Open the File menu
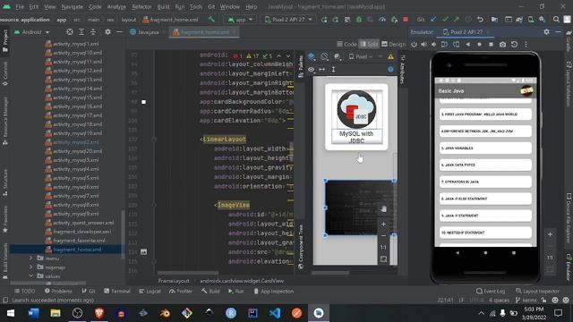573x322 pixels. tap(20, 6)
